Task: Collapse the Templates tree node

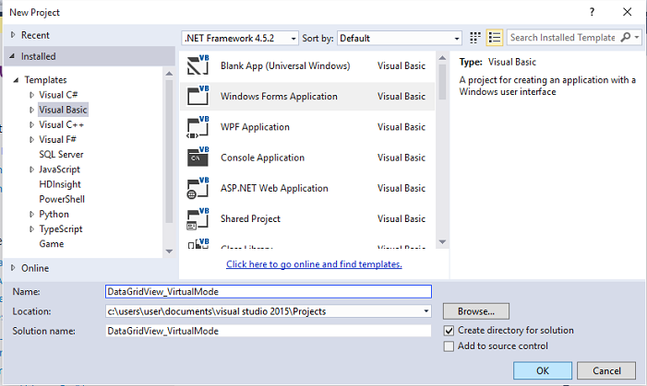Action: 16,80
